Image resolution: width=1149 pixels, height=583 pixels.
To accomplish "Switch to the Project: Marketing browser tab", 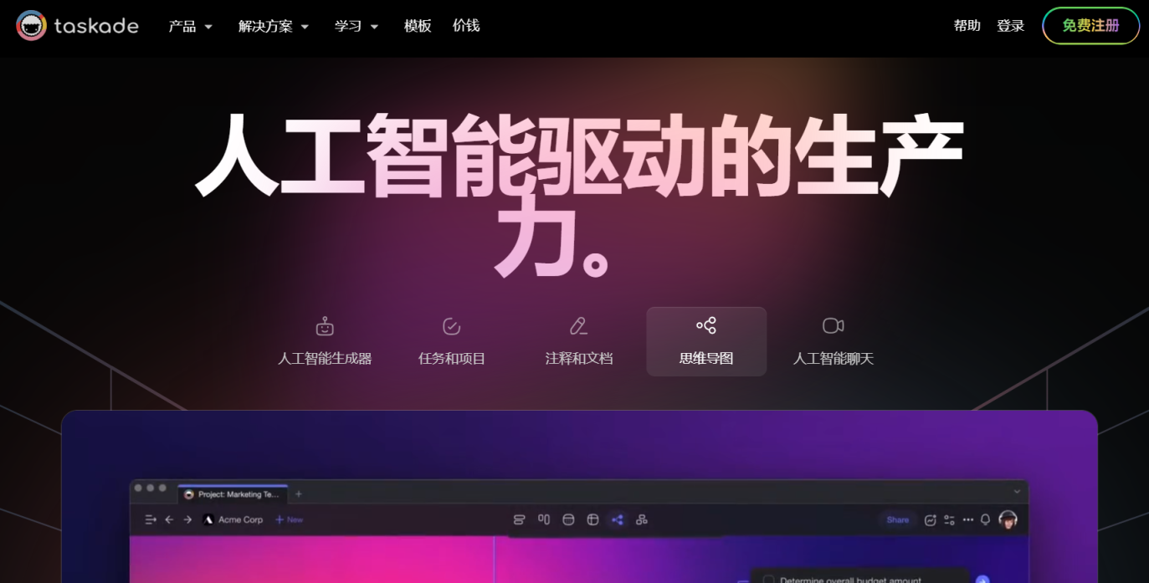I will tap(234, 494).
